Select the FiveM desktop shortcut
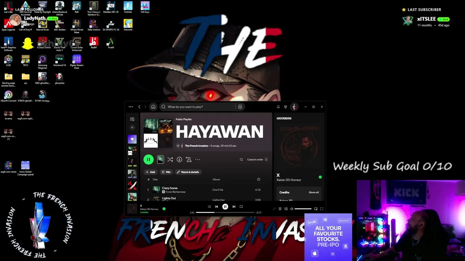The height and width of the screenshot is (261, 465). pyautogui.click(x=111, y=43)
